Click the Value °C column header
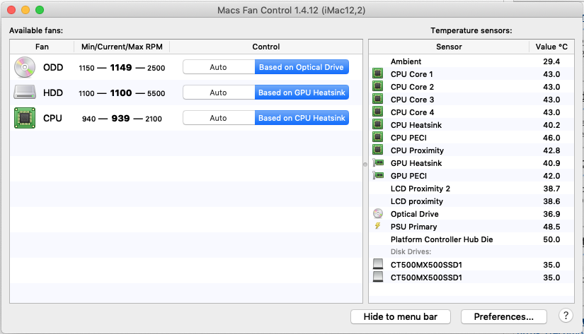The width and height of the screenshot is (584, 334). coord(551,47)
